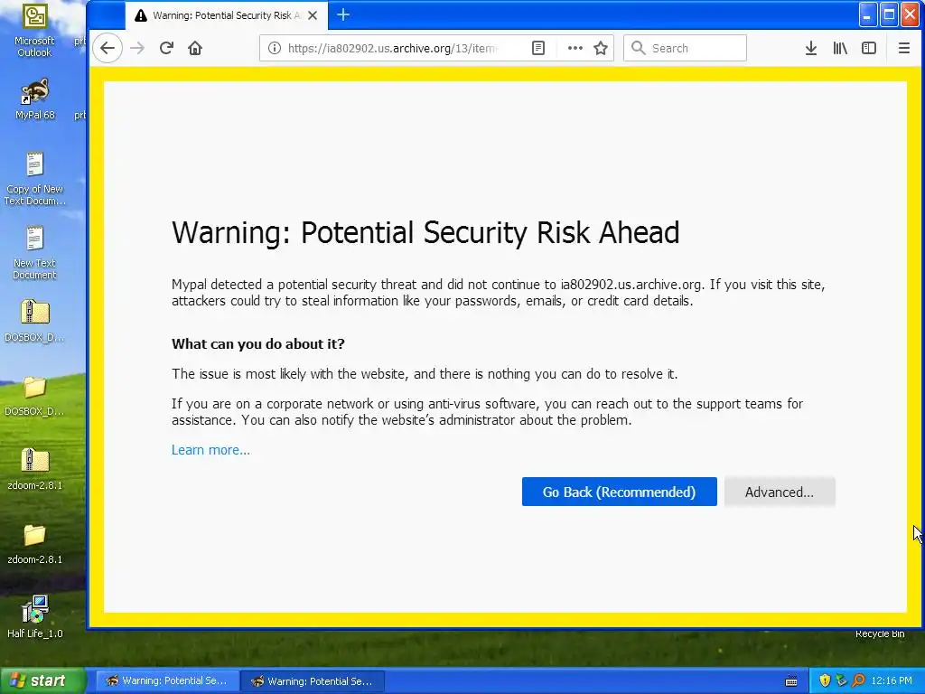Open site information icon in address bar
The height and width of the screenshot is (694, 925).
pyautogui.click(x=275, y=48)
